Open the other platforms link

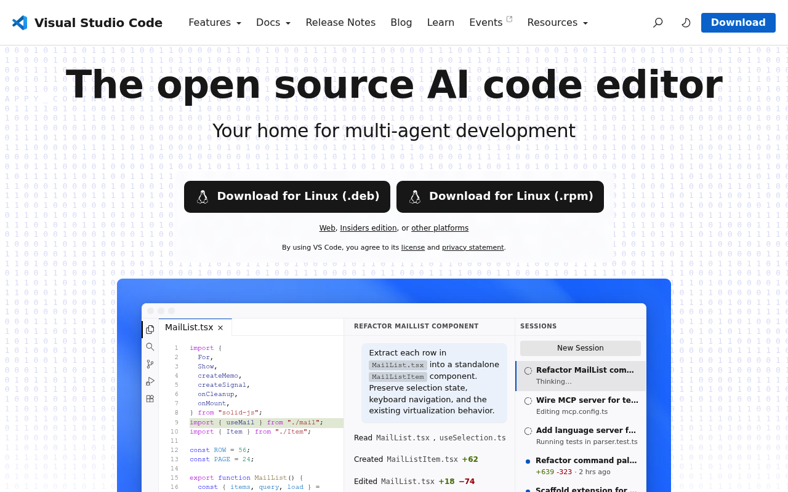(440, 228)
